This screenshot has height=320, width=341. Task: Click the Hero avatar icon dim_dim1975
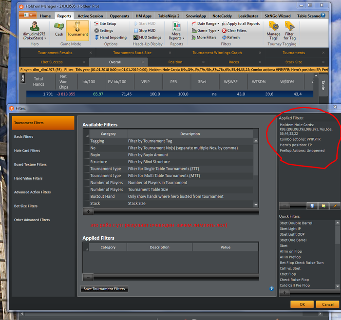point(35,26)
